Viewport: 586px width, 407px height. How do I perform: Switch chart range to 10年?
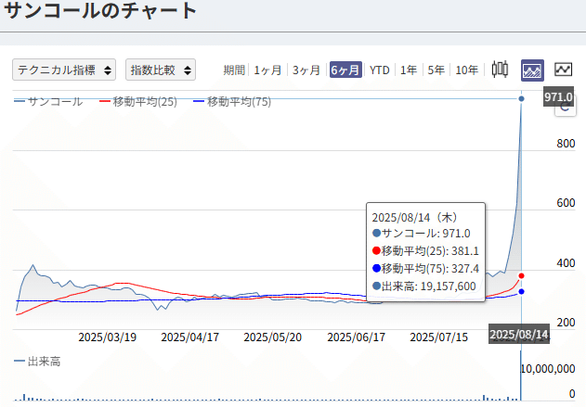click(466, 70)
